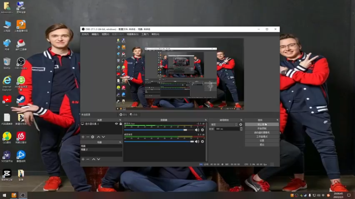Open the Tools (工具) menu
This screenshot has width=355, height=199.
point(145,34)
